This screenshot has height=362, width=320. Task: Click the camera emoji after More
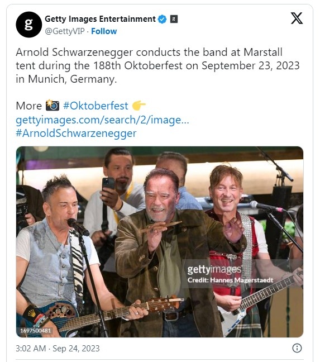pyautogui.click(x=52, y=105)
